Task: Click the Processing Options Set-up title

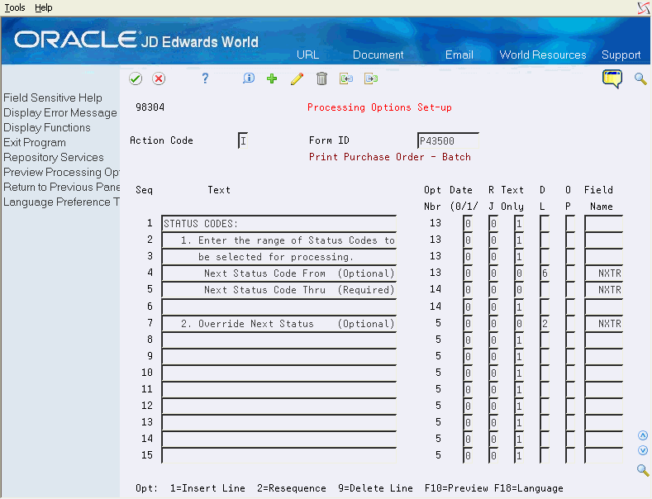Action: pyautogui.click(x=379, y=107)
